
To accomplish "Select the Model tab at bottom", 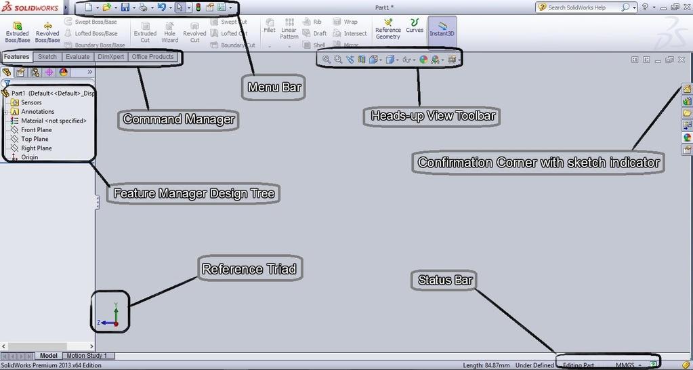I will [49, 355].
